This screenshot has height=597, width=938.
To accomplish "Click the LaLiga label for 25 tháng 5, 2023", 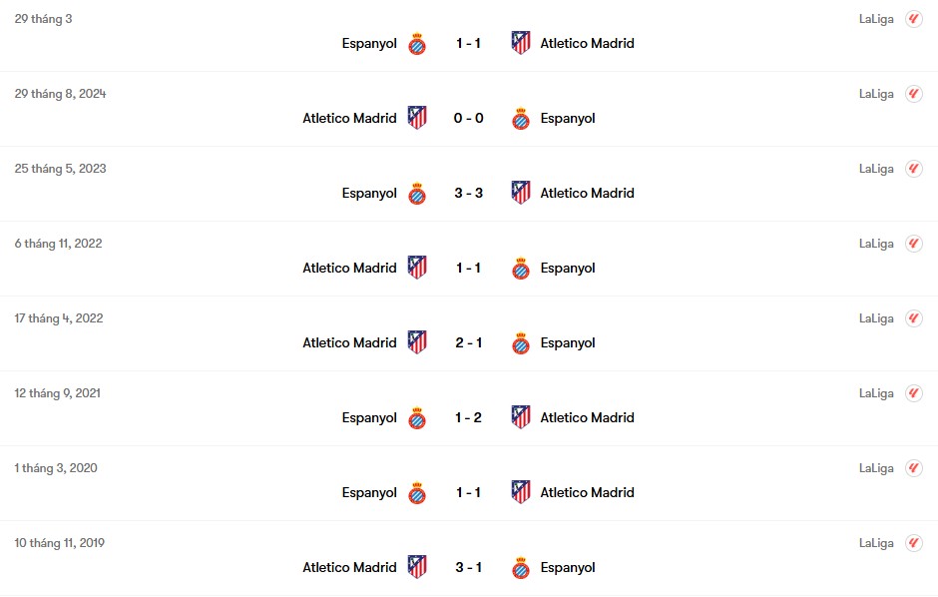I will (x=876, y=169).
